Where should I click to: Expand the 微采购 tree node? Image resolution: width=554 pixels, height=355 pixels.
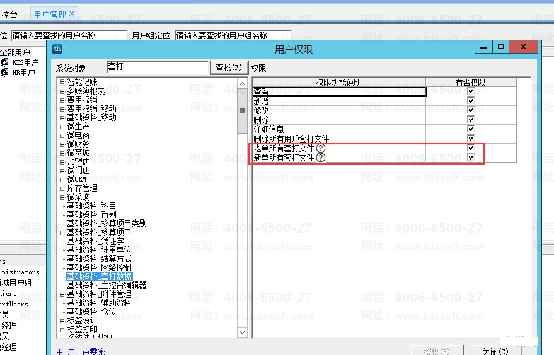(x=62, y=197)
